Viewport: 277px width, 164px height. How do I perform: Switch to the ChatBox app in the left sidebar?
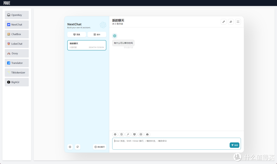(x=16, y=34)
